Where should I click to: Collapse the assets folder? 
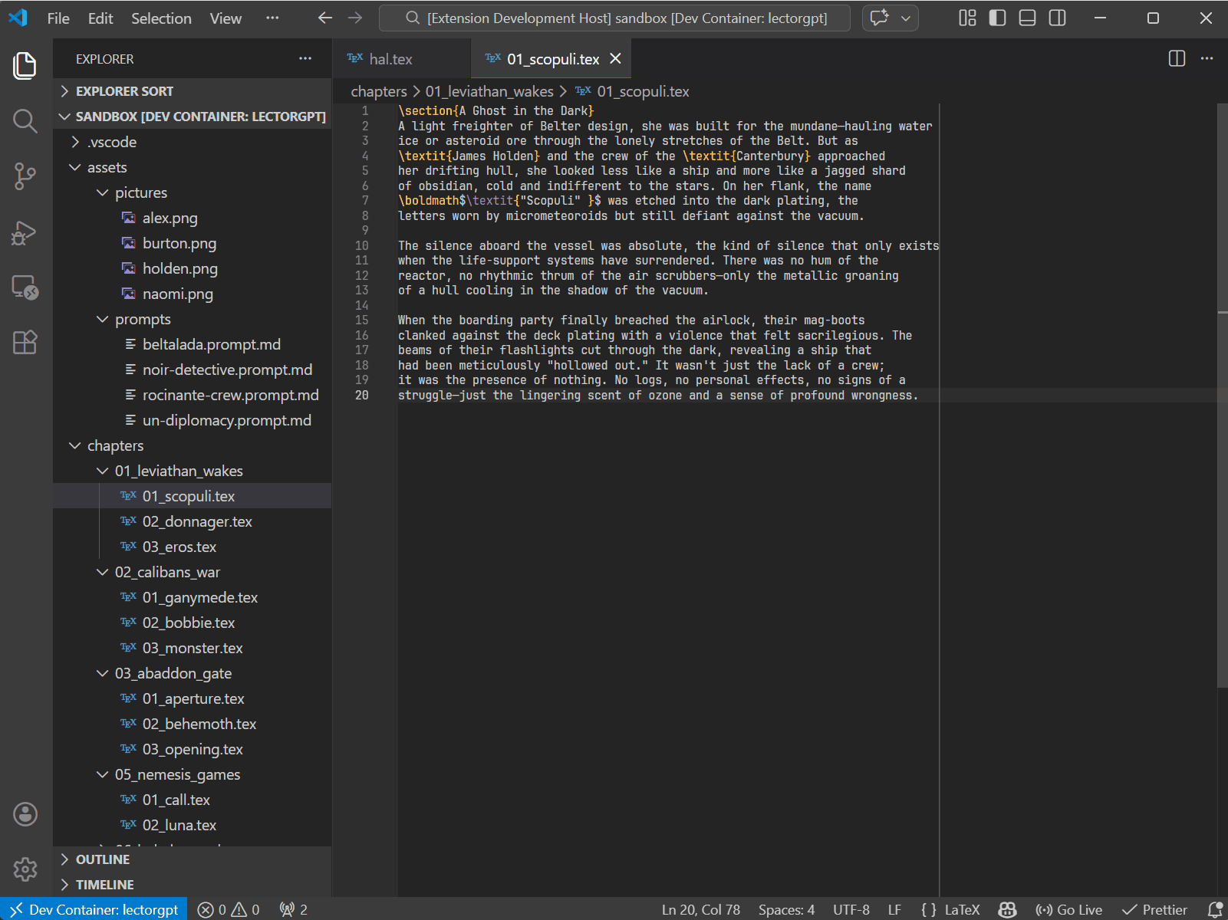pyautogui.click(x=192, y=167)
